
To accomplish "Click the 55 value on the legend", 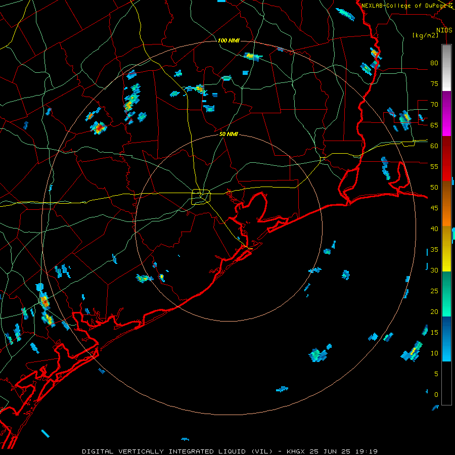I will 434,167.
